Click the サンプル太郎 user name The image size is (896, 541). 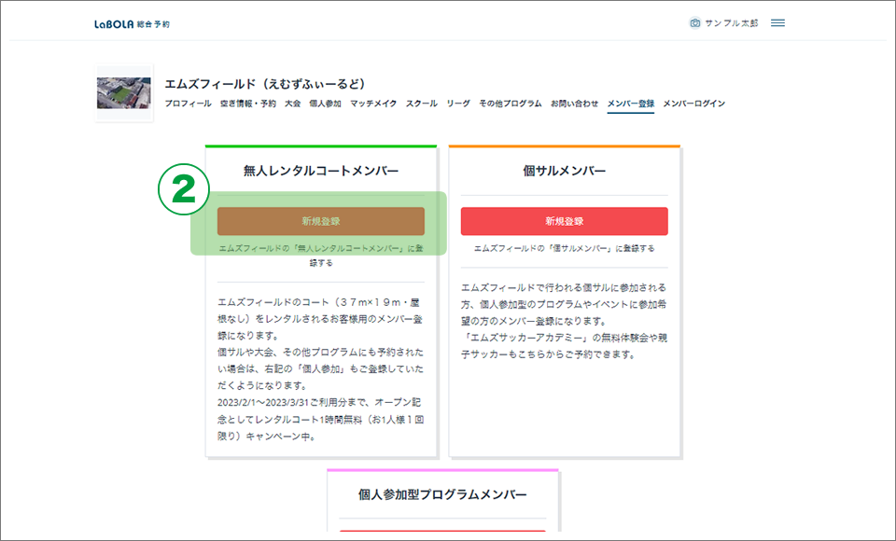[x=734, y=23]
